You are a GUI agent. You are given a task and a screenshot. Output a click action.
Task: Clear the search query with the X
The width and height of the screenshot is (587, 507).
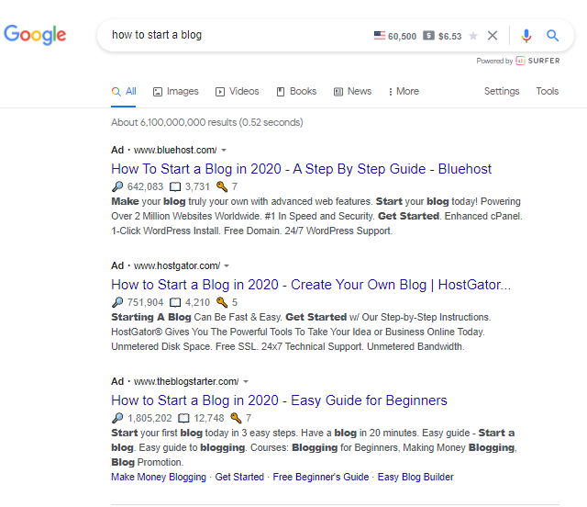(493, 35)
